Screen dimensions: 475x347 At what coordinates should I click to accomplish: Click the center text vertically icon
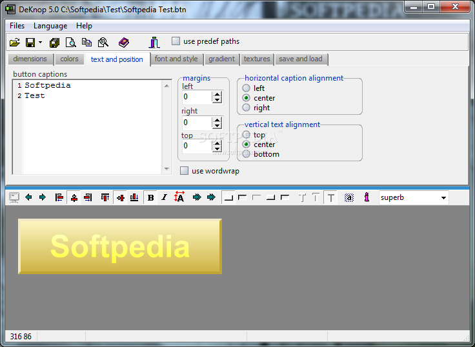pos(120,198)
